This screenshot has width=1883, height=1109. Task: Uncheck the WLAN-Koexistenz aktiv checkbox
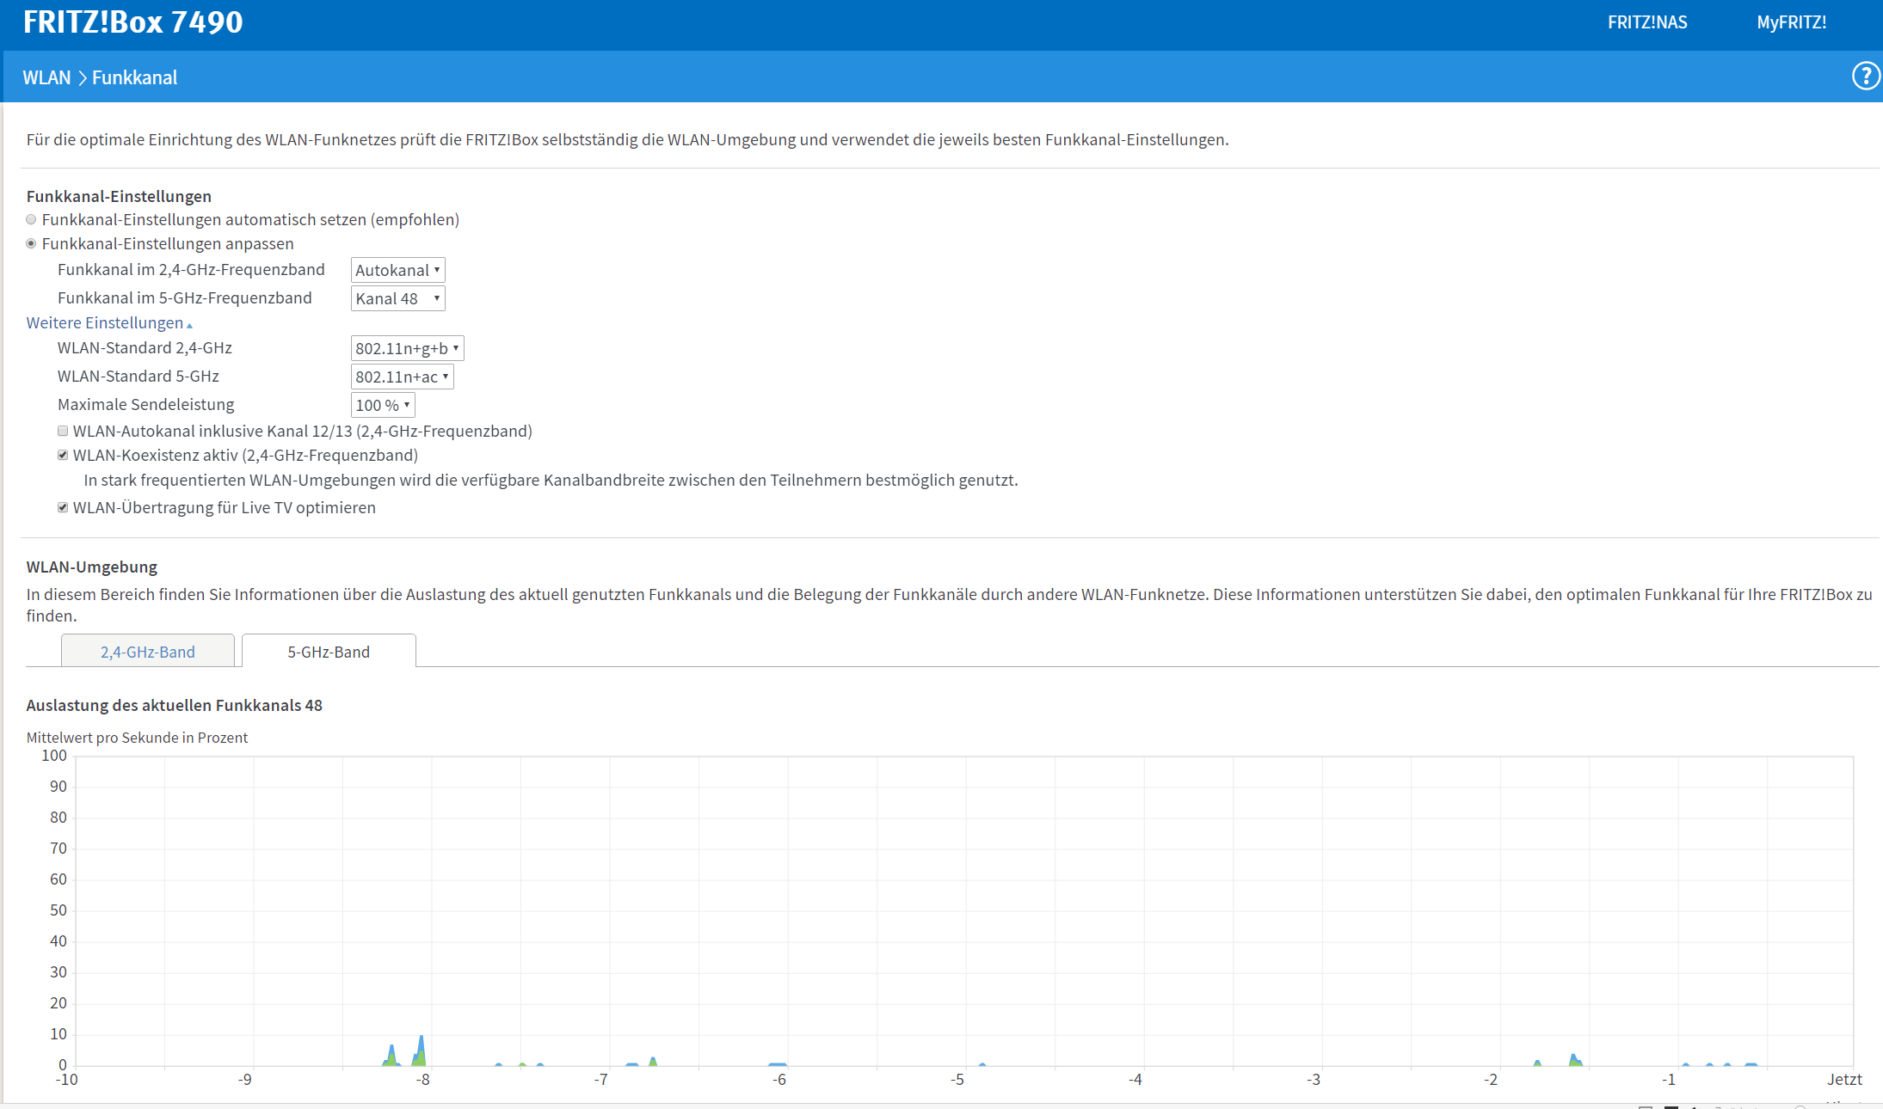pyautogui.click(x=63, y=456)
